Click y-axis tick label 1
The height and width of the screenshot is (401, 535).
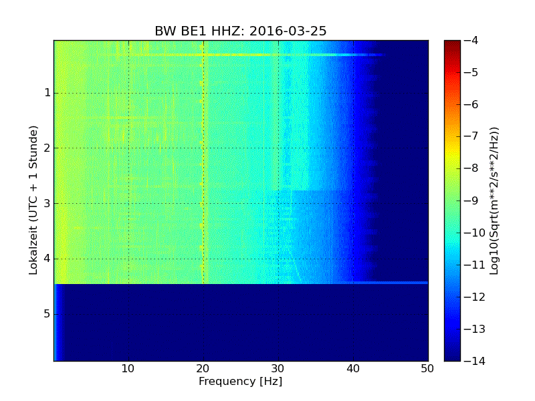(x=47, y=93)
